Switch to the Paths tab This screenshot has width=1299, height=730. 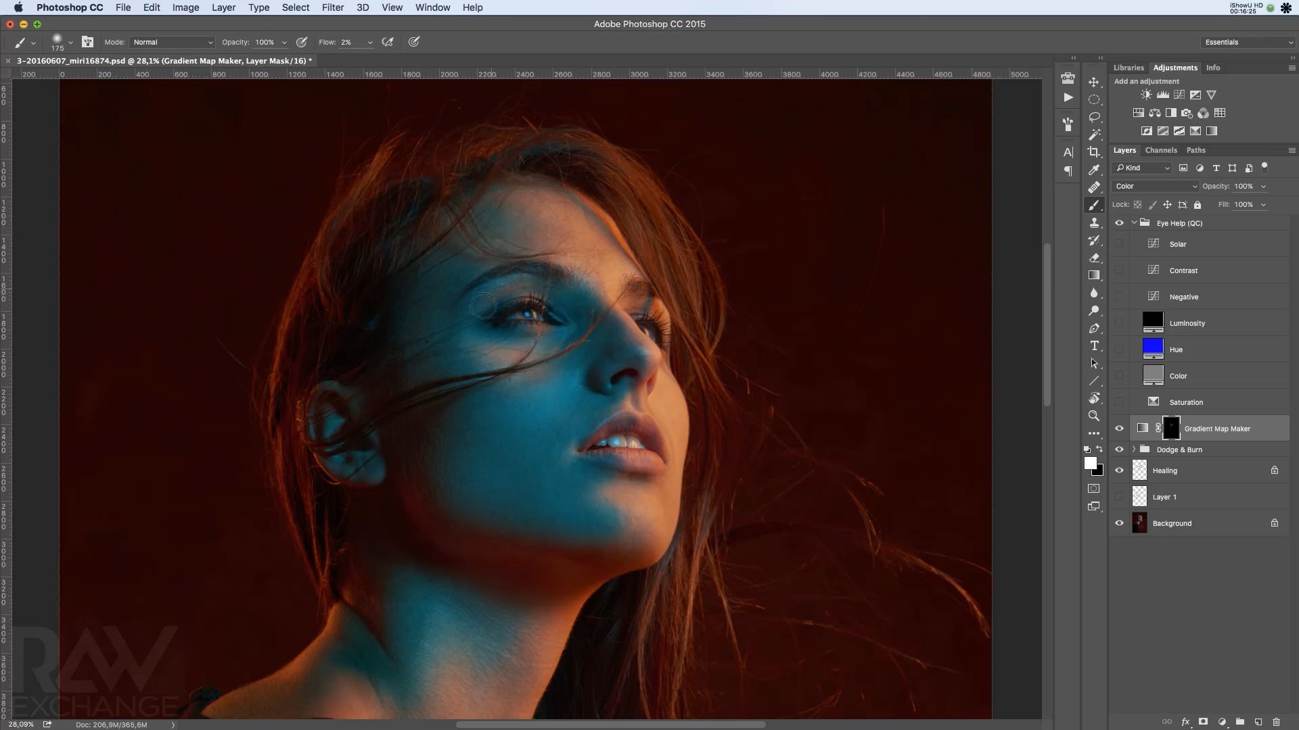pyautogui.click(x=1195, y=150)
